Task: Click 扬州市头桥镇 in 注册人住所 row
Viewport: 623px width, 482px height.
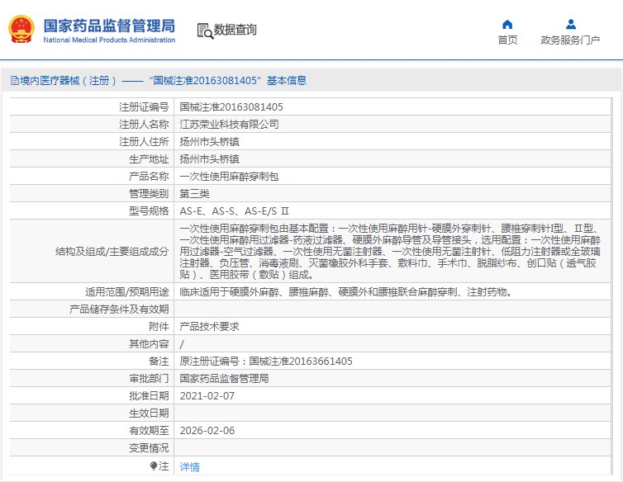Action: [209, 142]
